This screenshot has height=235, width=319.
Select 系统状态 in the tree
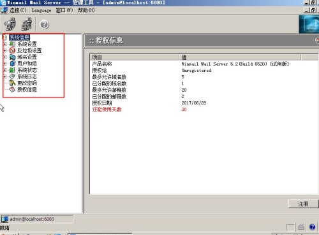tap(27, 70)
